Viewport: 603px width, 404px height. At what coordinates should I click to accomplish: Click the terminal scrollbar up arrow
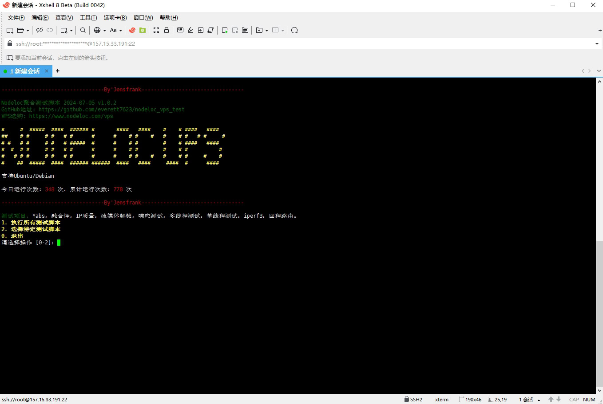[x=599, y=82]
